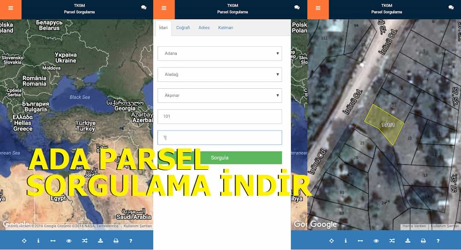Viewport: 461px width, 250px height.
Task: Open help with the question mark icon
Action: coord(130,241)
